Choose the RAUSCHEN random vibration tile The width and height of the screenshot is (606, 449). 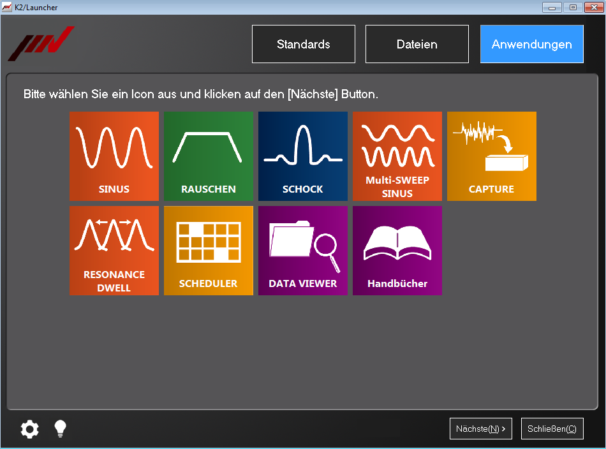tap(209, 156)
